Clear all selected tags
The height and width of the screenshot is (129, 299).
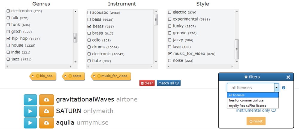pos(147,83)
